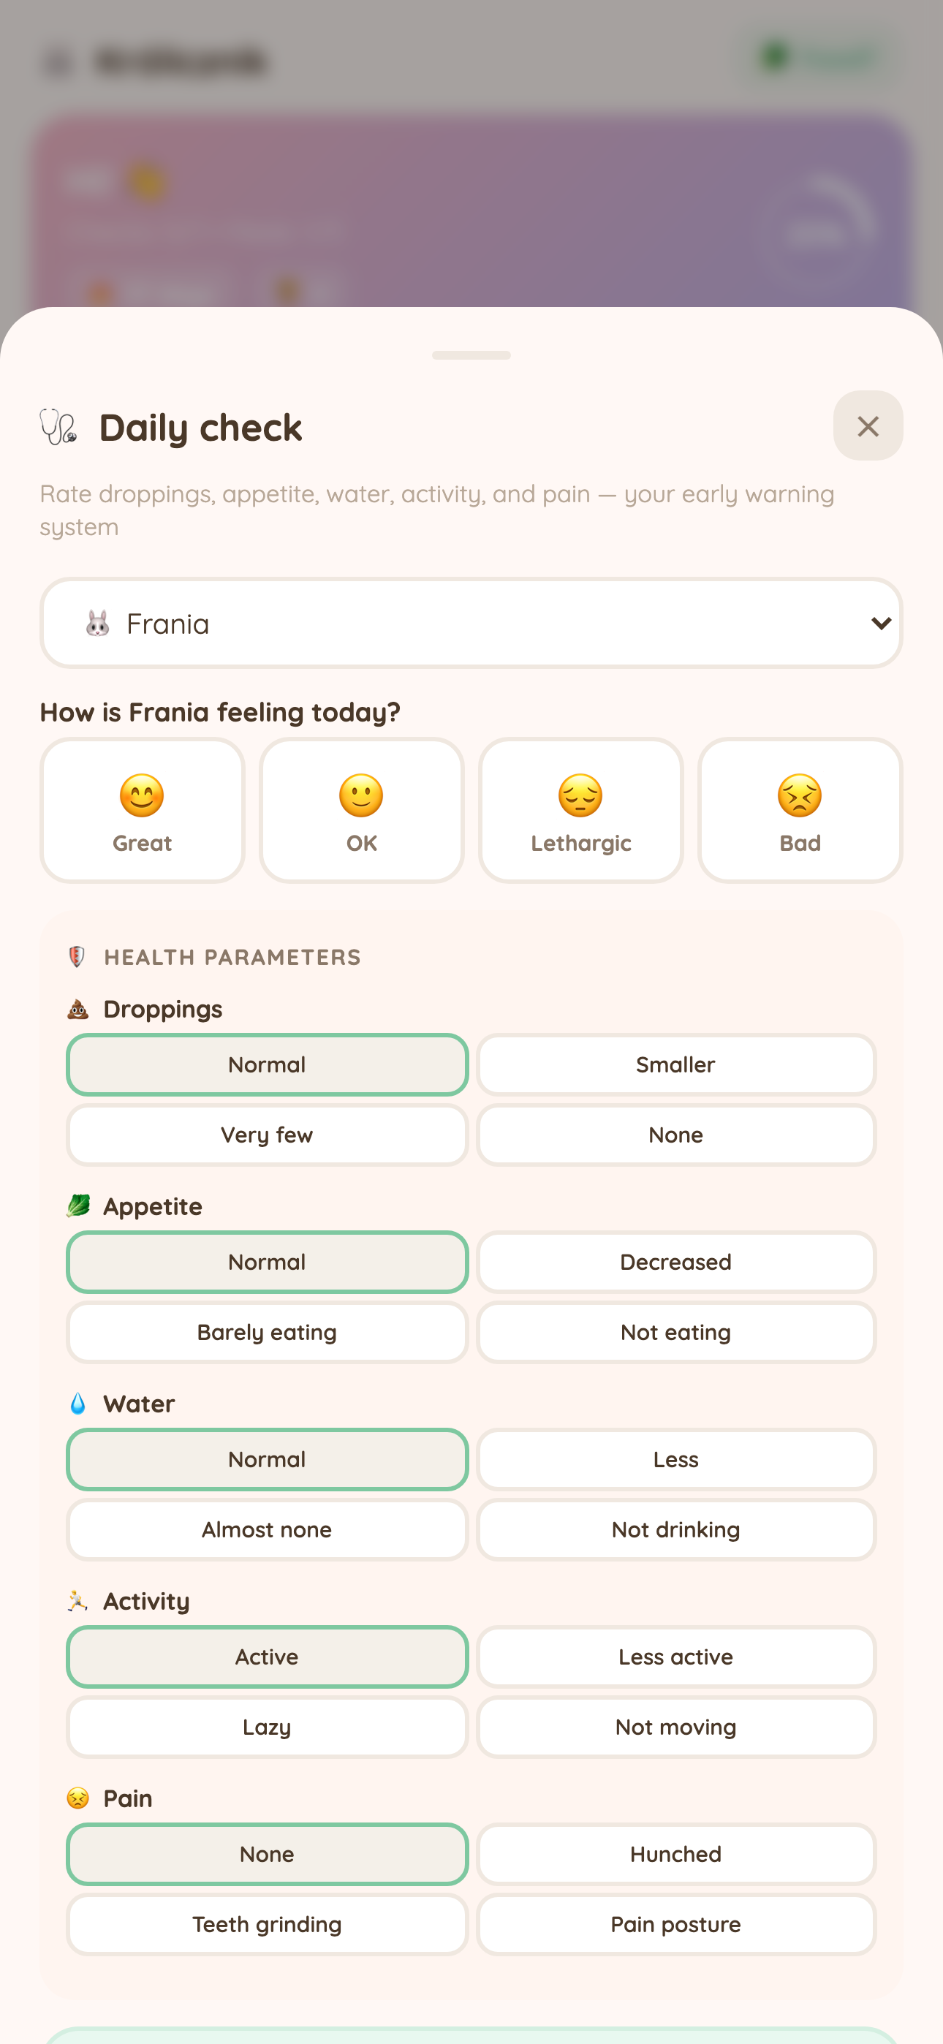Choose Hunched under Pain
943x2044 pixels.
coord(675,1855)
